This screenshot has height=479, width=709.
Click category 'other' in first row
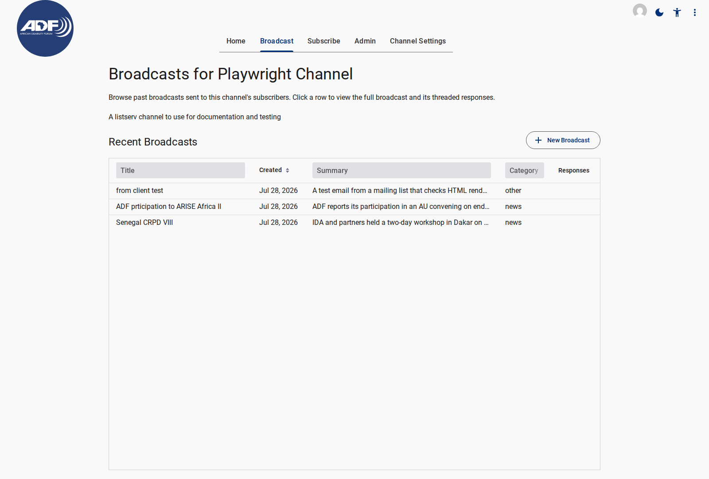click(x=513, y=190)
